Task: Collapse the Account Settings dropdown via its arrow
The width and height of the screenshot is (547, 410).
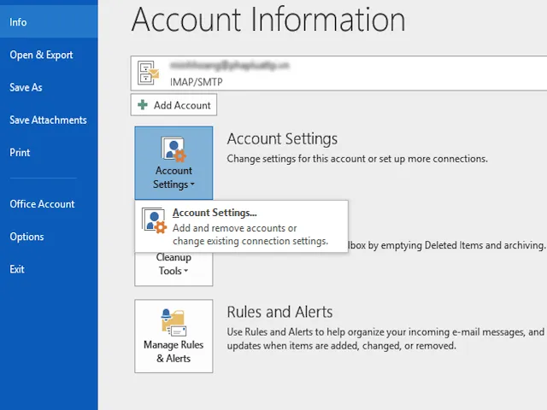Action: click(192, 184)
